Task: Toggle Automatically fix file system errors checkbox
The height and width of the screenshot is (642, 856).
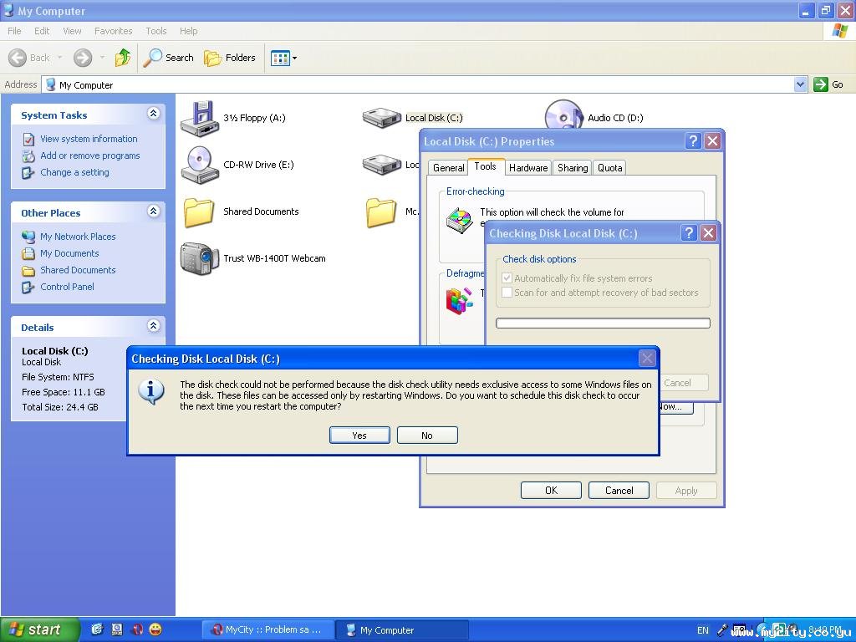Action: pyautogui.click(x=507, y=278)
